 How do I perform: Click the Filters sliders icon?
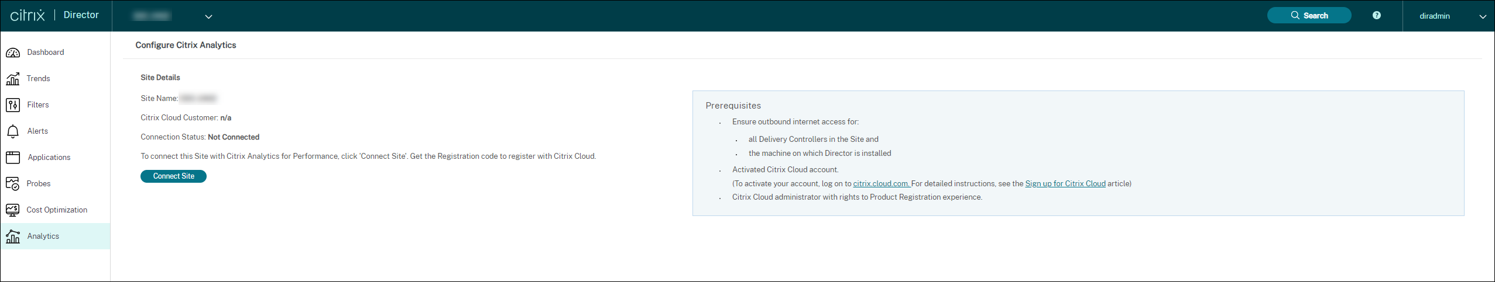click(x=13, y=105)
